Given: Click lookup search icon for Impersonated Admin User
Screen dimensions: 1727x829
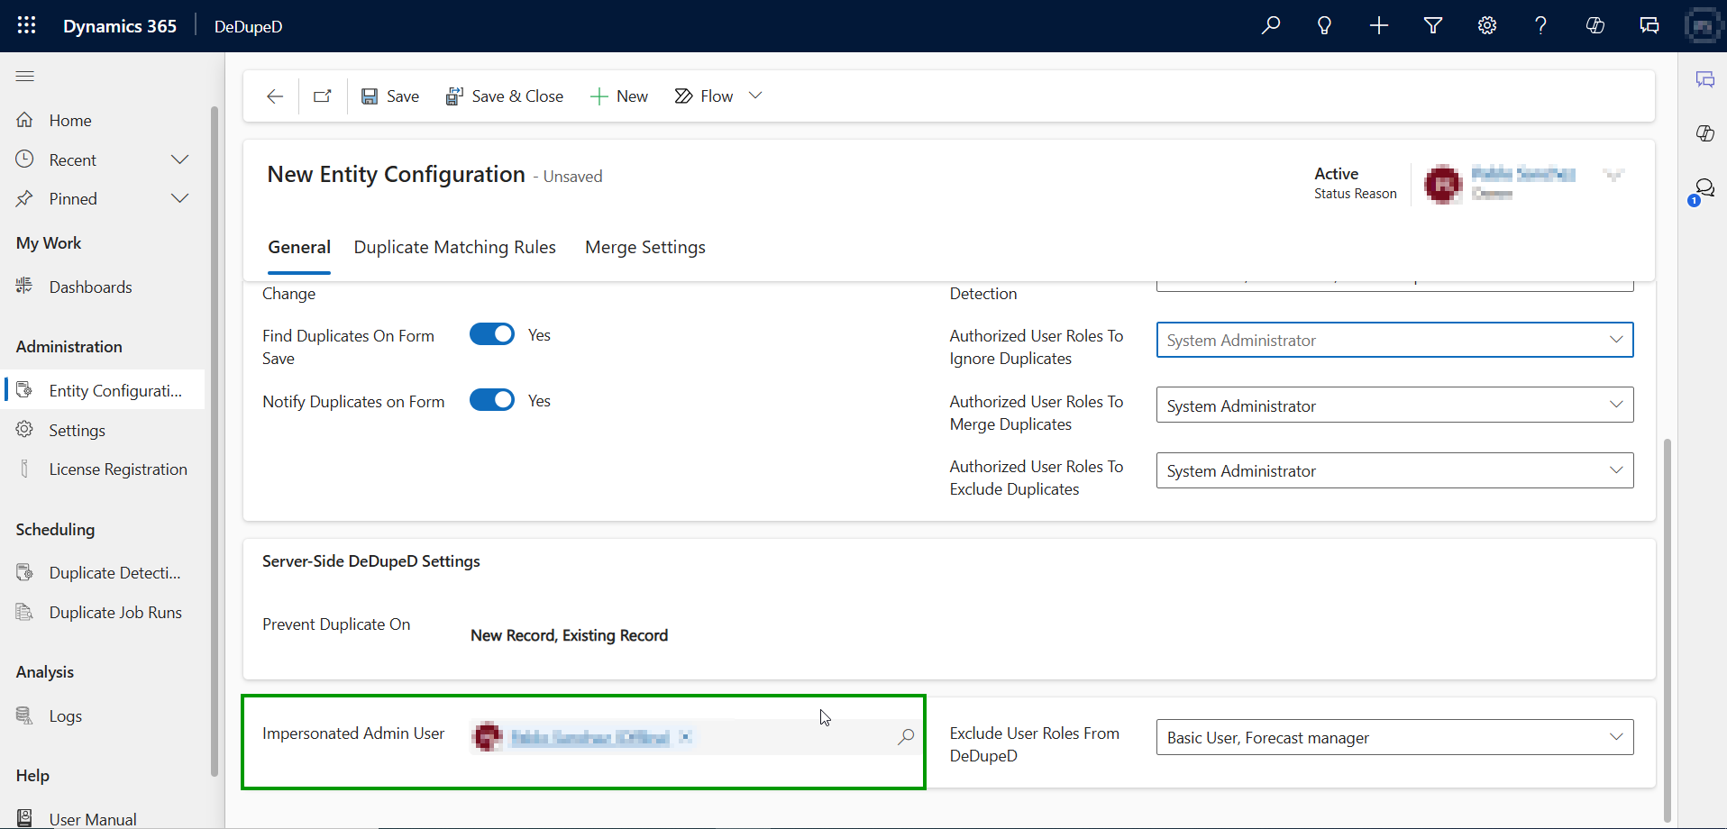Looking at the screenshot, I should pyautogui.click(x=906, y=737).
